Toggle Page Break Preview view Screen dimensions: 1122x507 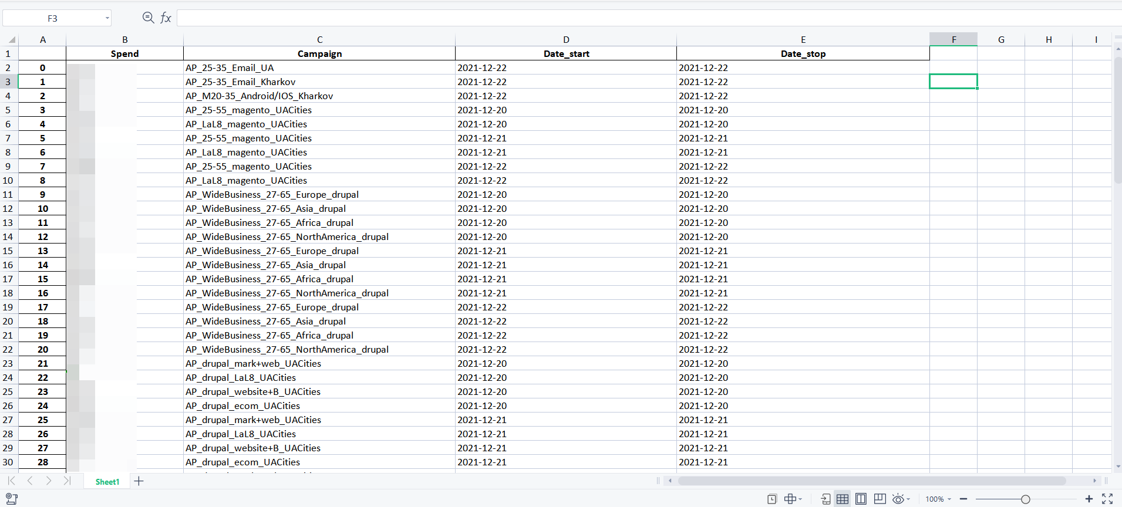[880, 499]
